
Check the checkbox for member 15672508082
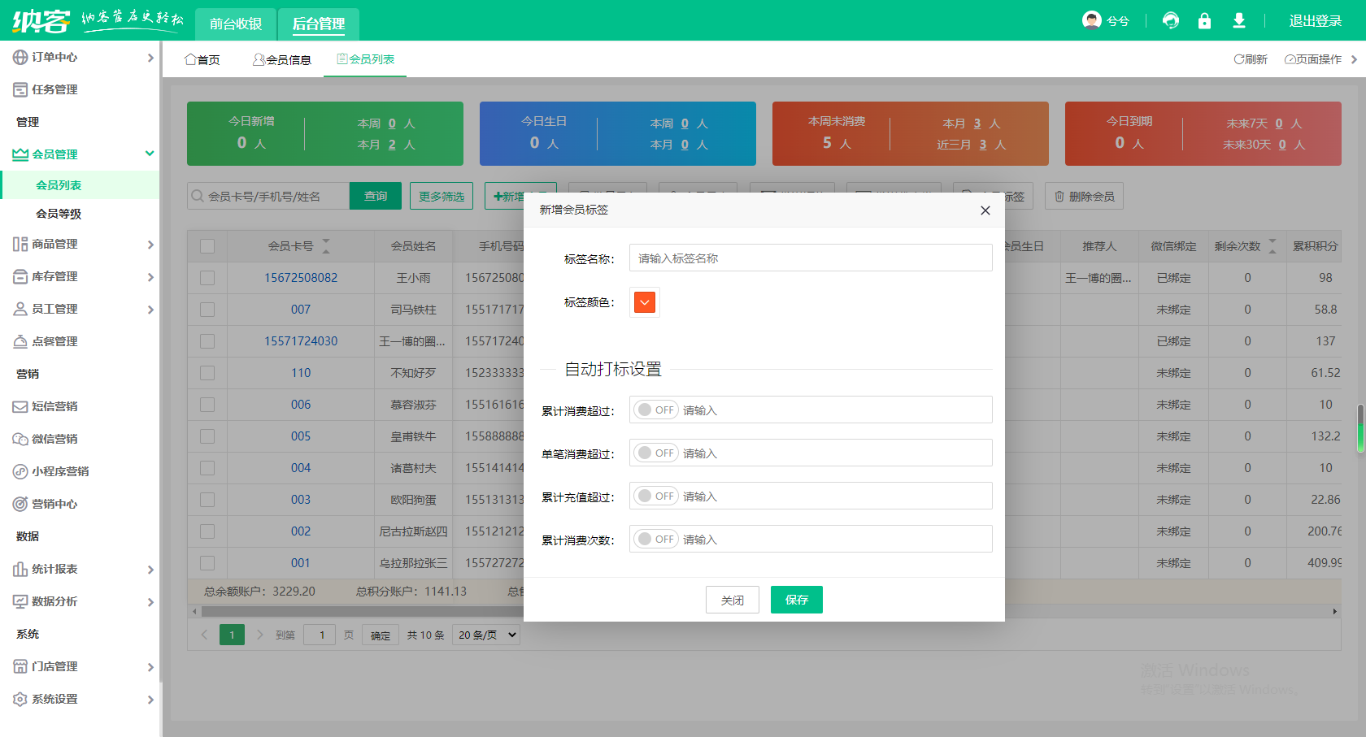(207, 278)
